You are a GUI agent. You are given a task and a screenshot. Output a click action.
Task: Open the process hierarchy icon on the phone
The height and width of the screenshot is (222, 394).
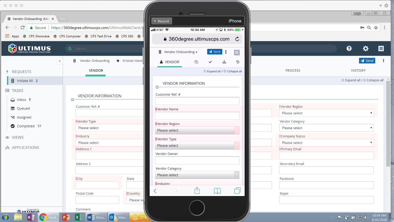(x=224, y=62)
